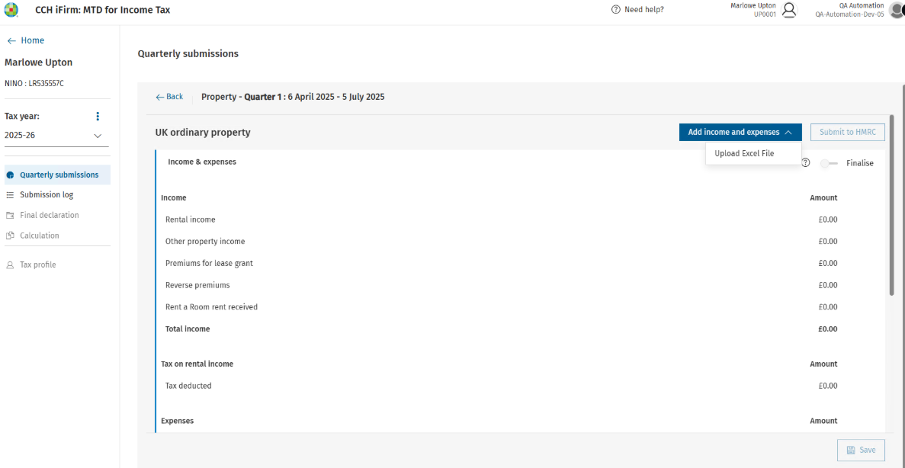Click the Other property income label
905x468 pixels.
205,241
